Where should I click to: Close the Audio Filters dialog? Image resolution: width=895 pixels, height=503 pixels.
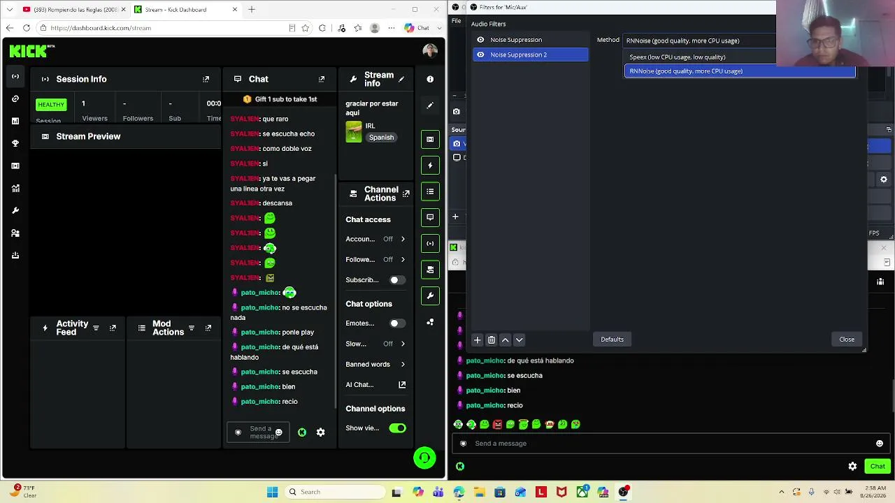coord(847,340)
